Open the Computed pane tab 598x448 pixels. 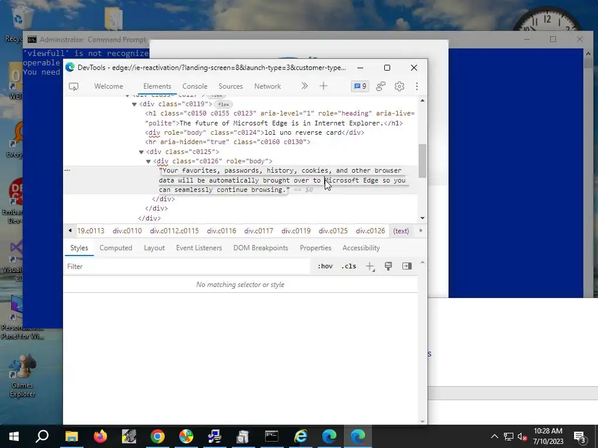116,248
